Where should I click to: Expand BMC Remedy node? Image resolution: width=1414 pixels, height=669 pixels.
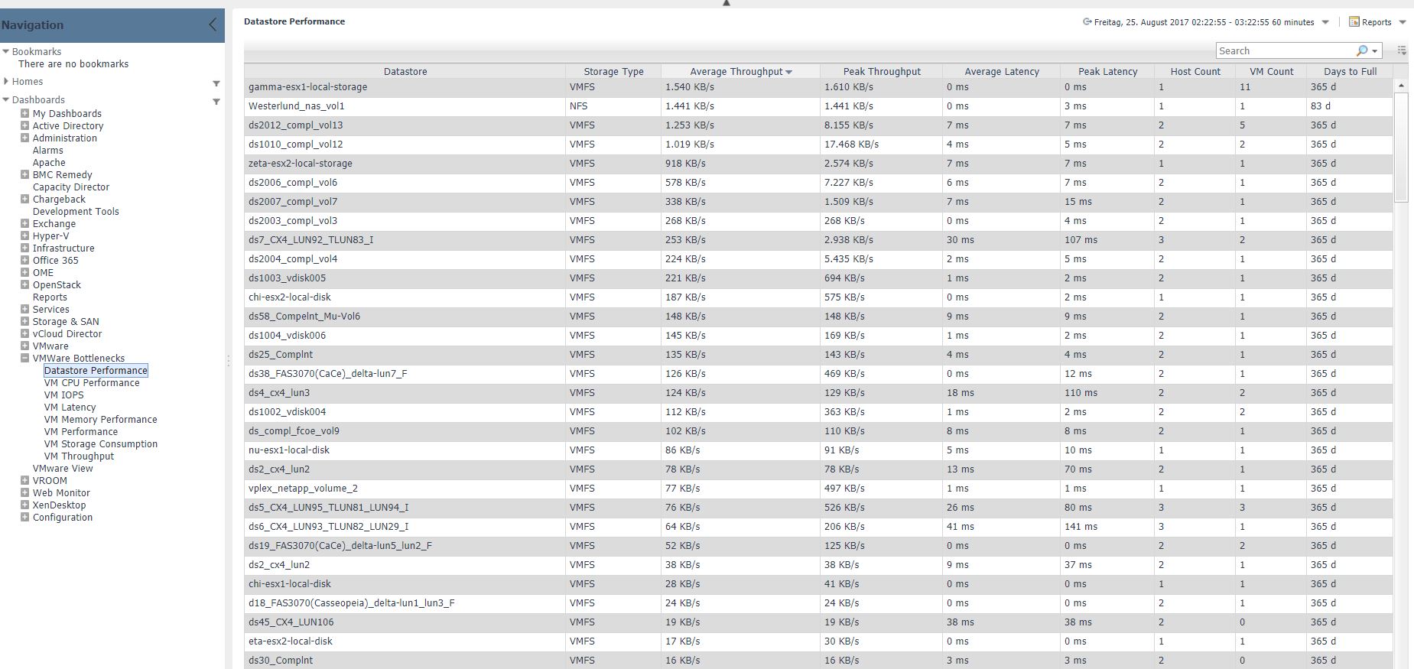(24, 174)
